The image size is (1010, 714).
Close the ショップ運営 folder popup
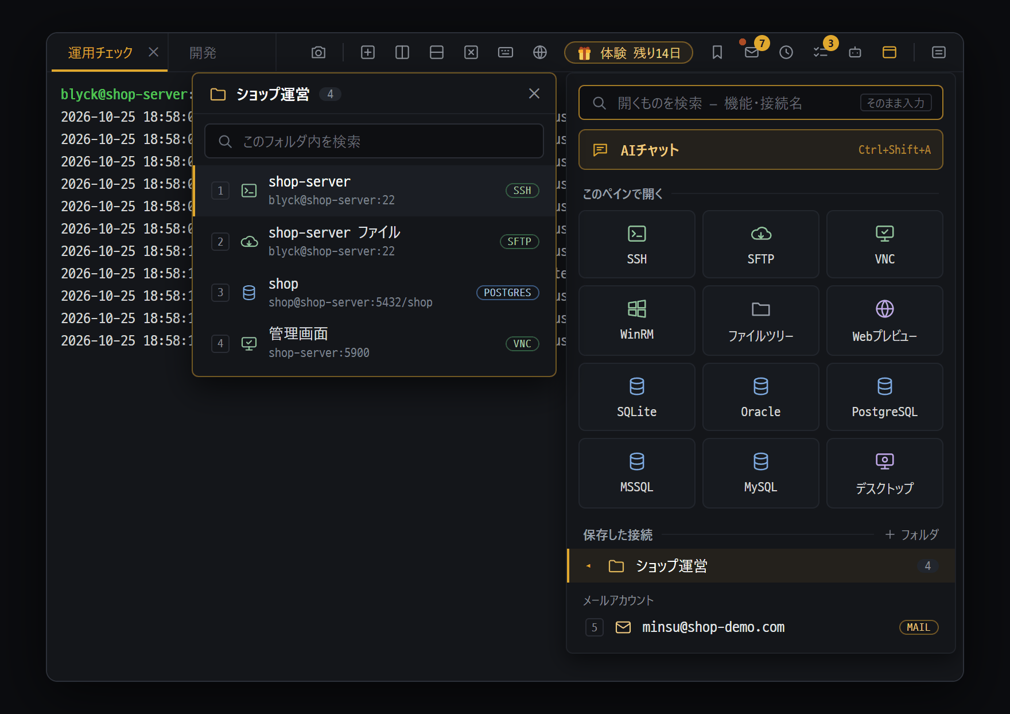coord(534,94)
